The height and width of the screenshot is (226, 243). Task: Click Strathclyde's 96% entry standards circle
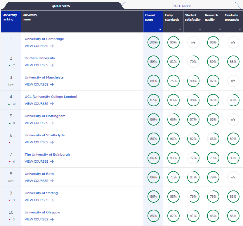173,139
